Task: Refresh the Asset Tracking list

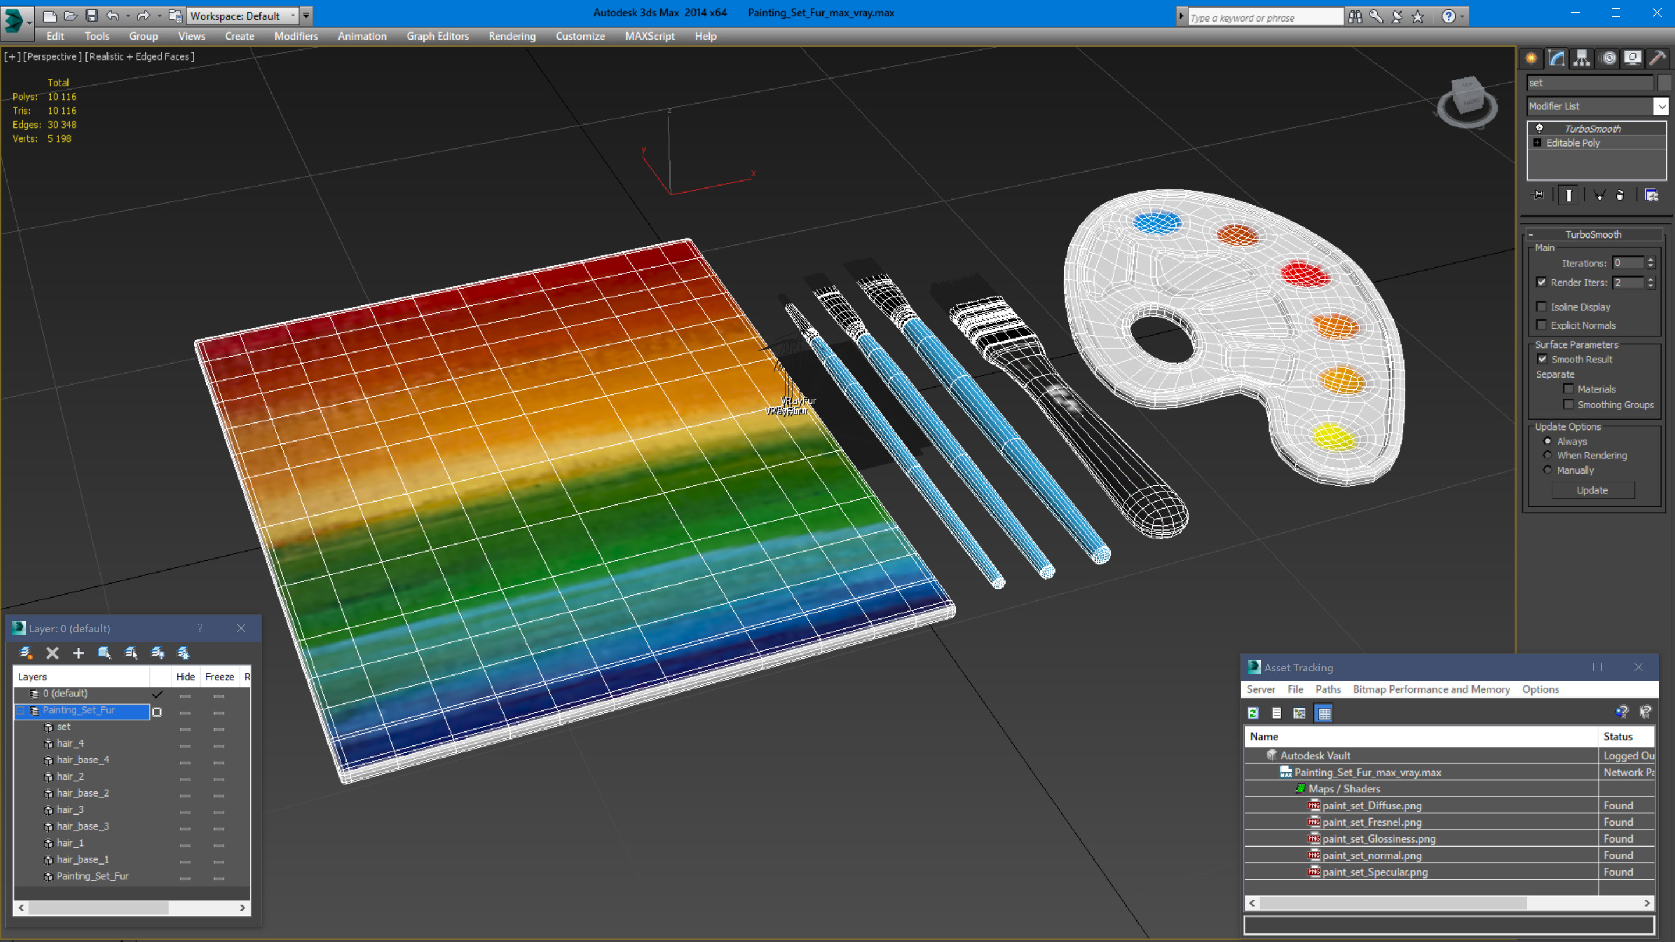Action: [1253, 713]
